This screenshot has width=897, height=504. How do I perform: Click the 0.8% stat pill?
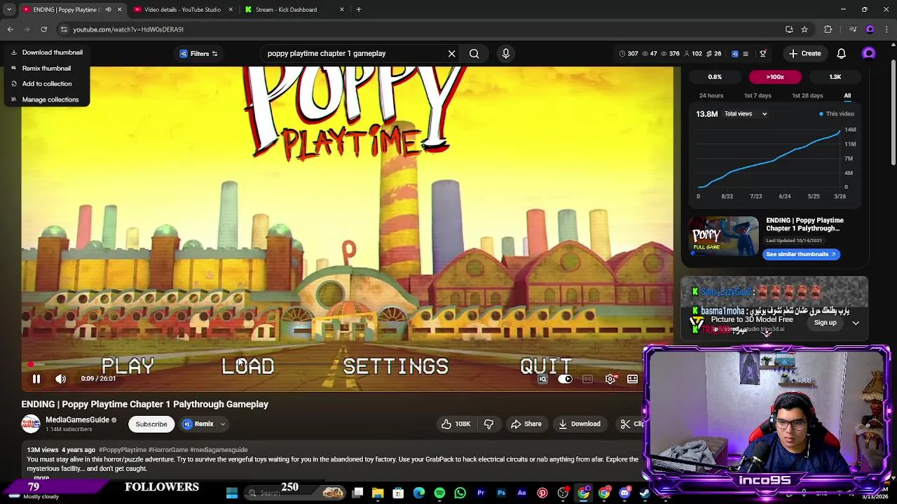point(715,77)
